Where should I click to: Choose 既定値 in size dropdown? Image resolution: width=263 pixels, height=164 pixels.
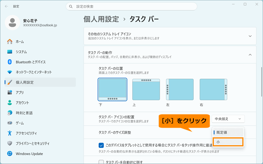point(228,132)
